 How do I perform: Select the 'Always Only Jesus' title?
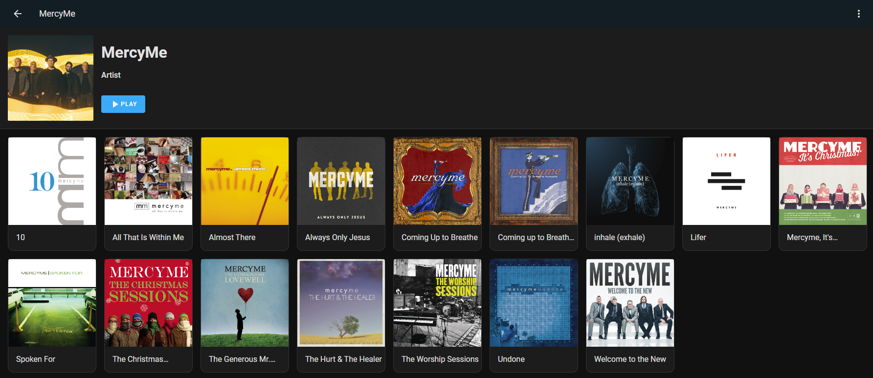click(x=337, y=237)
